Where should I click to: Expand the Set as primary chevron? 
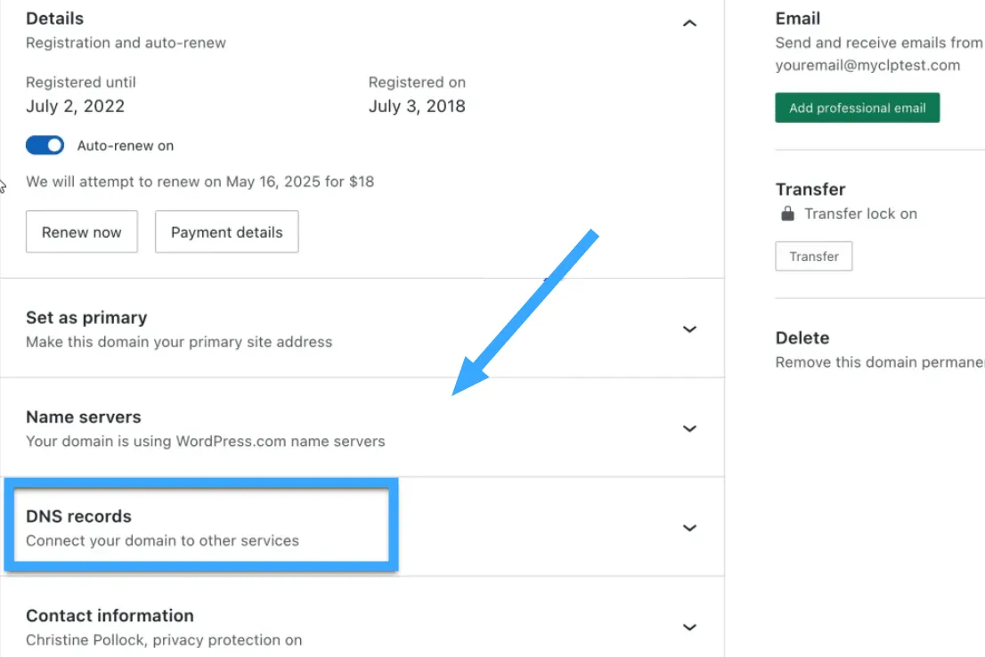pyautogui.click(x=688, y=329)
